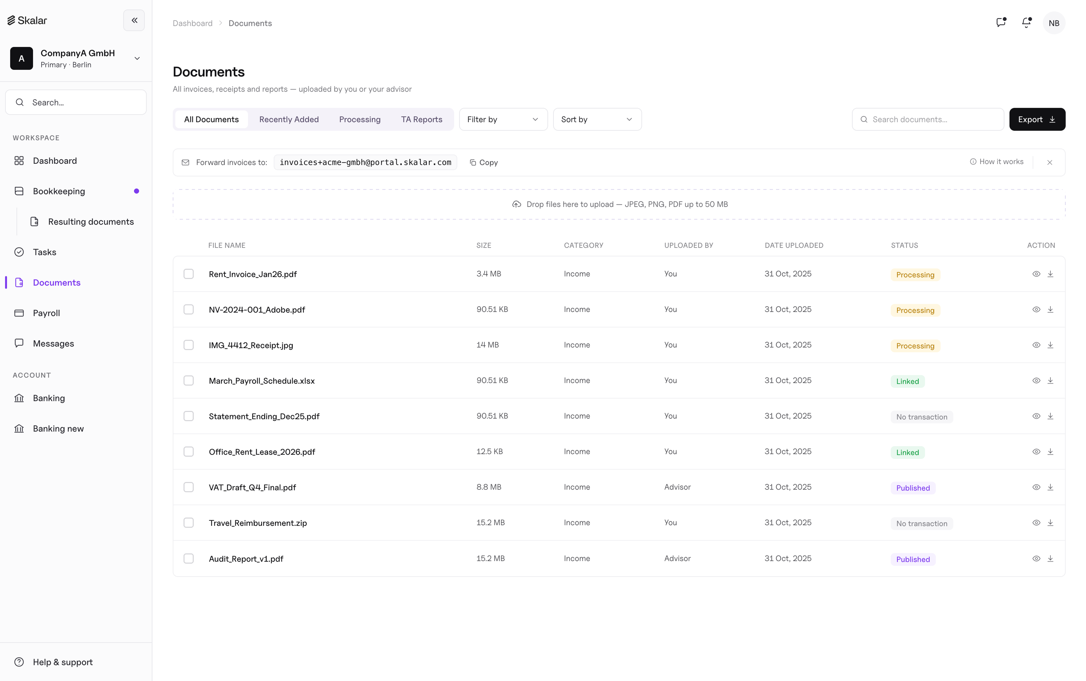Switch to the TA Reports tab
The image size is (1086, 681).
(x=421, y=119)
